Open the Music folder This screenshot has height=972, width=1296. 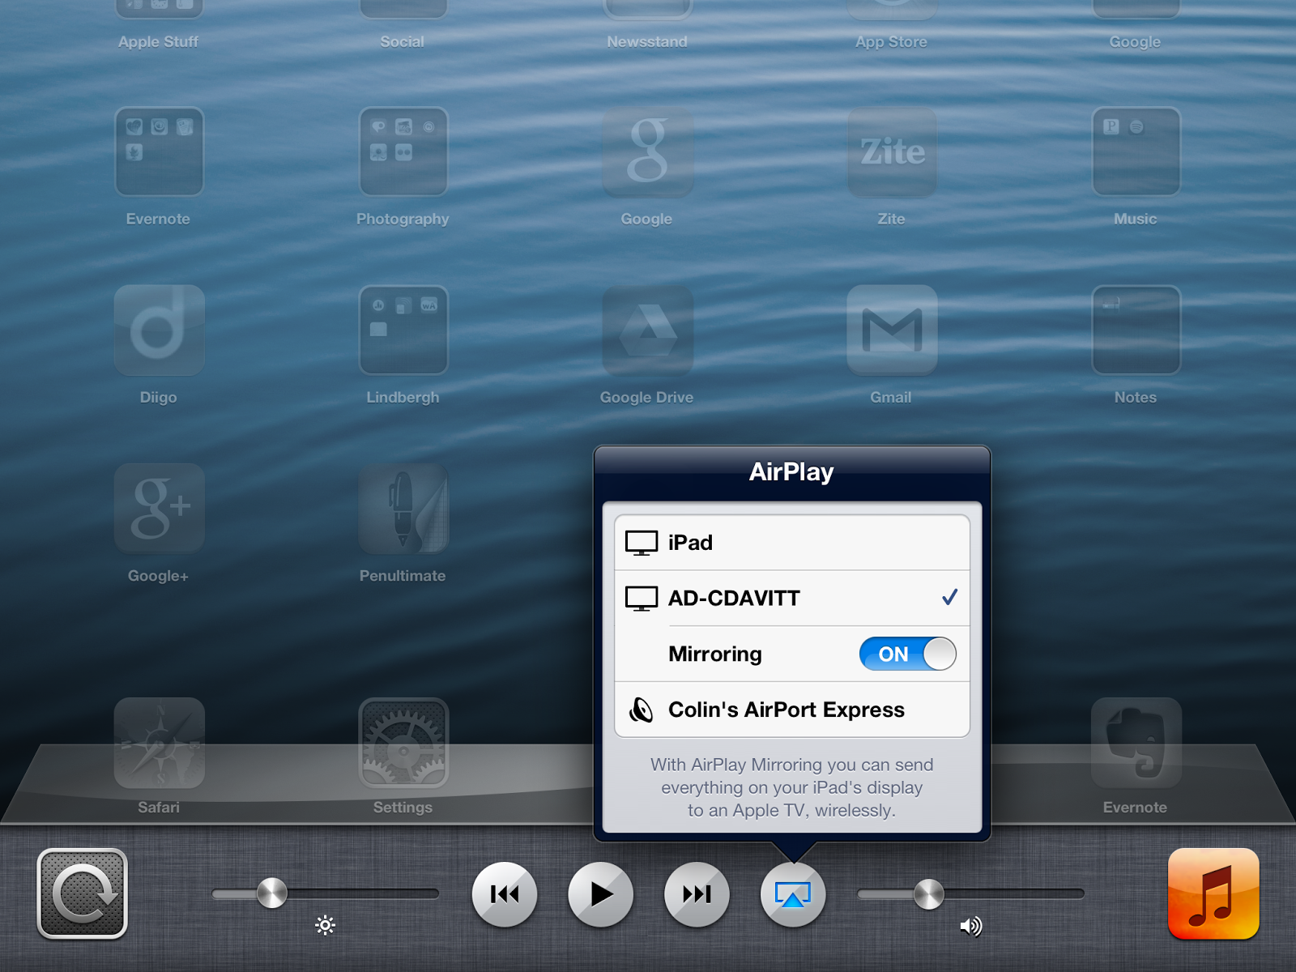[x=1136, y=151]
